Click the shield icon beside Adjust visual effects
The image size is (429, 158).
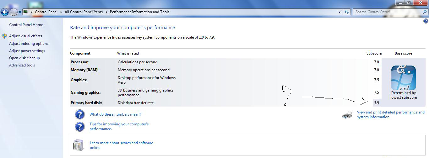click(4, 36)
